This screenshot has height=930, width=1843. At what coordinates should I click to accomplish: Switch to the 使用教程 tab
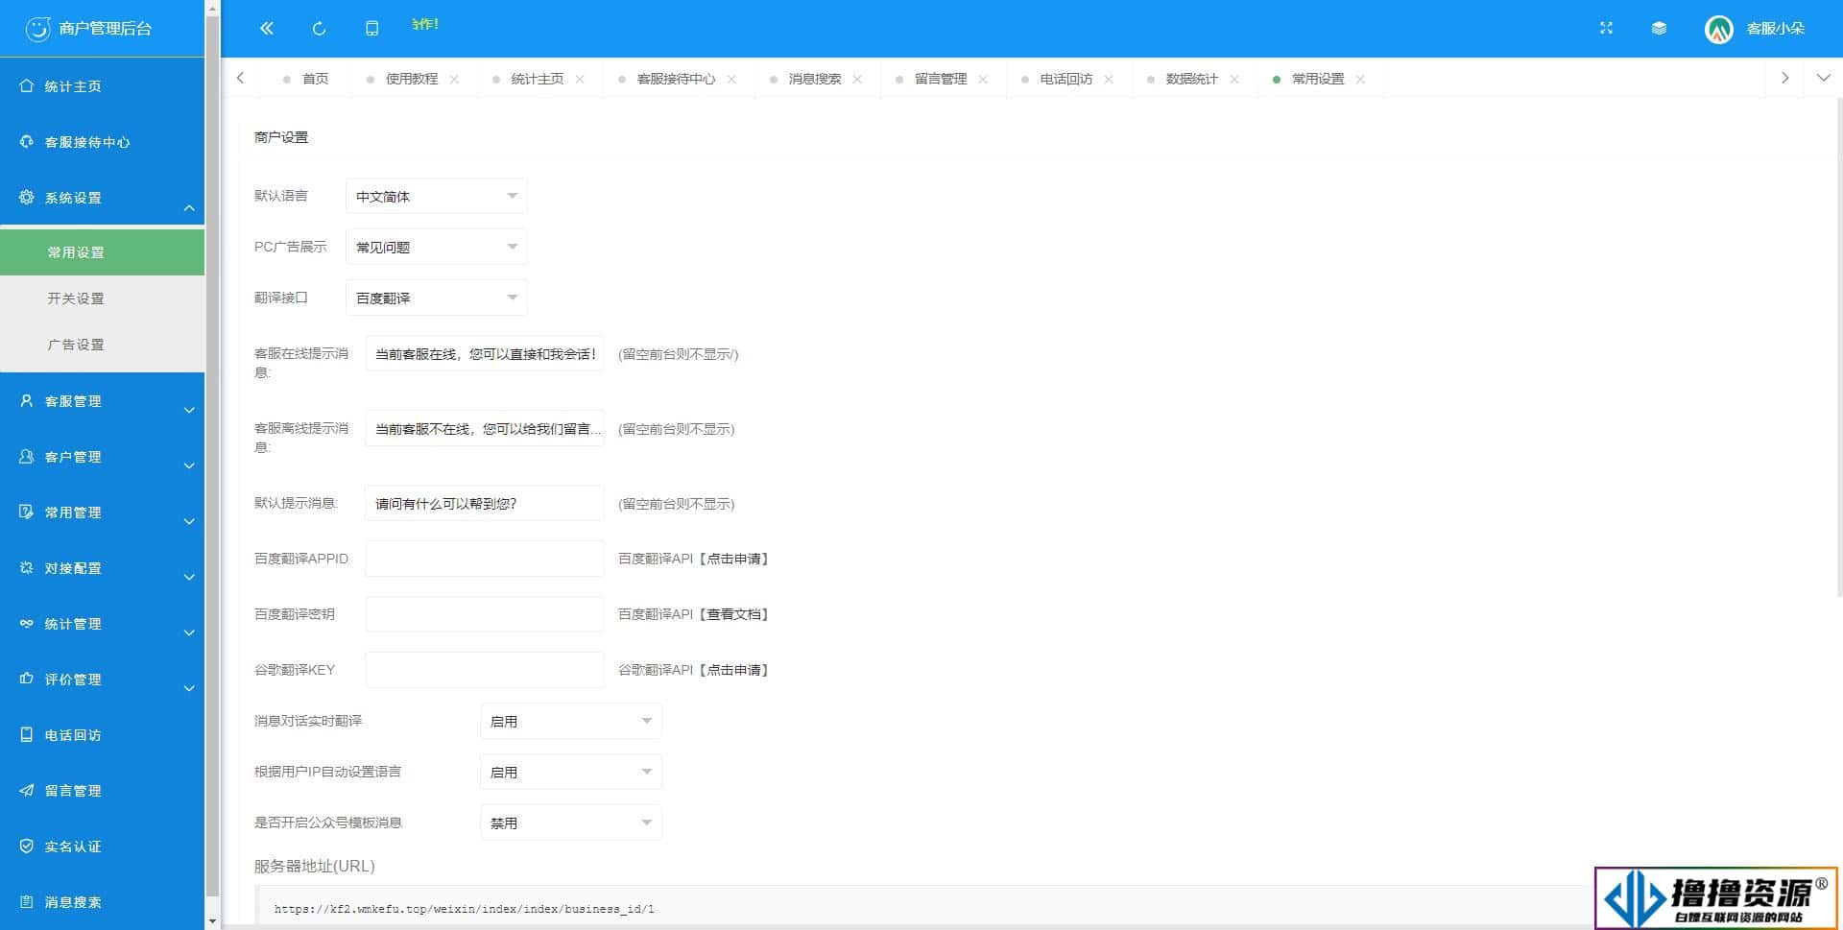[x=412, y=79]
